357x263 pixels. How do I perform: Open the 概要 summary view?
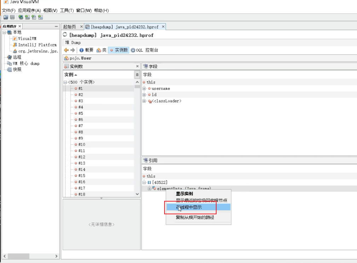pos(86,50)
